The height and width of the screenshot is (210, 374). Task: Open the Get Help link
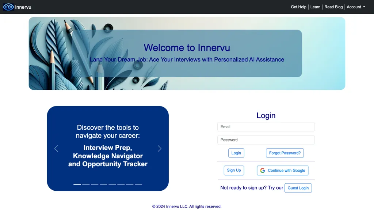(298, 7)
